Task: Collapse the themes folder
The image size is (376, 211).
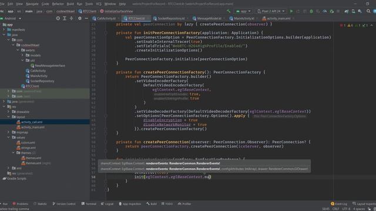Action: pos(13,153)
